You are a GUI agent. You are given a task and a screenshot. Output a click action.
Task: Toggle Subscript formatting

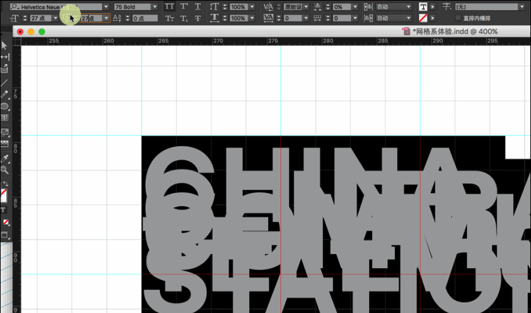click(x=184, y=18)
